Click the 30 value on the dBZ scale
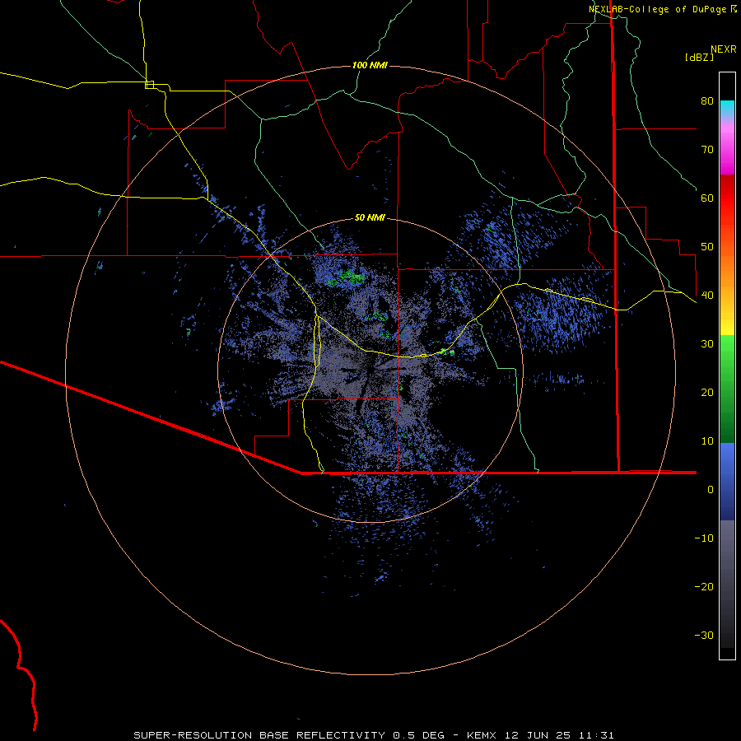This screenshot has width=741, height=741. (707, 344)
